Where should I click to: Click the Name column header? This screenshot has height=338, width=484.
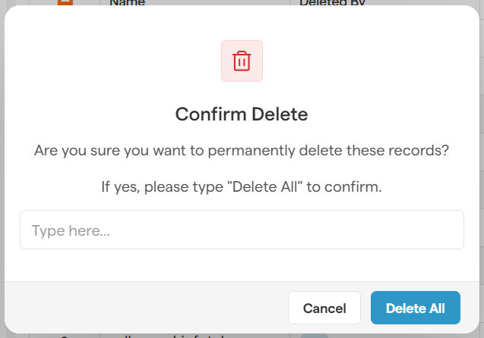tap(128, 3)
